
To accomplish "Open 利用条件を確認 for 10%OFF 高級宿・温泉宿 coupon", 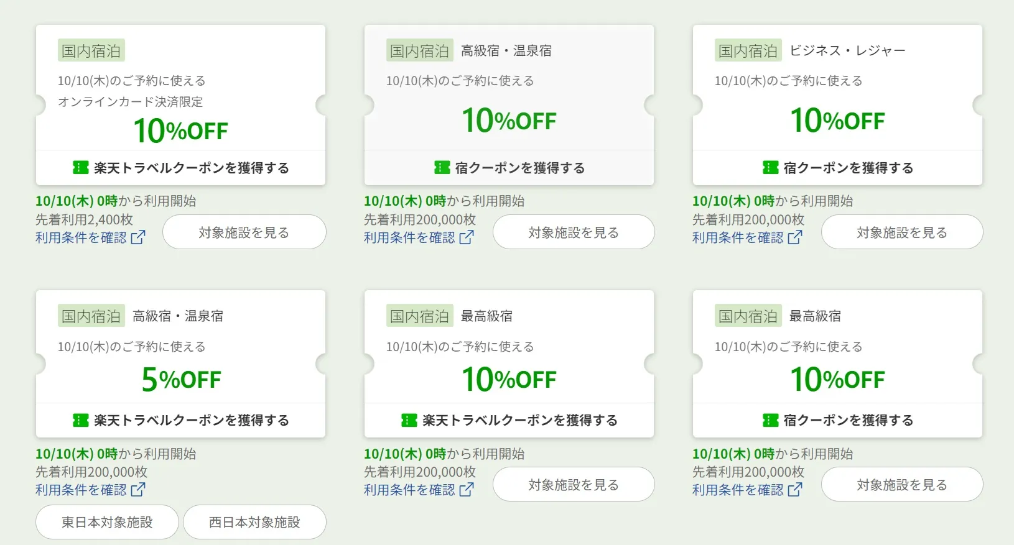I will click(x=419, y=237).
